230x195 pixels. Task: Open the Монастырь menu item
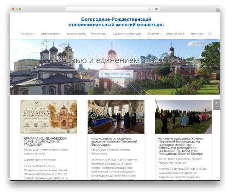(98, 34)
